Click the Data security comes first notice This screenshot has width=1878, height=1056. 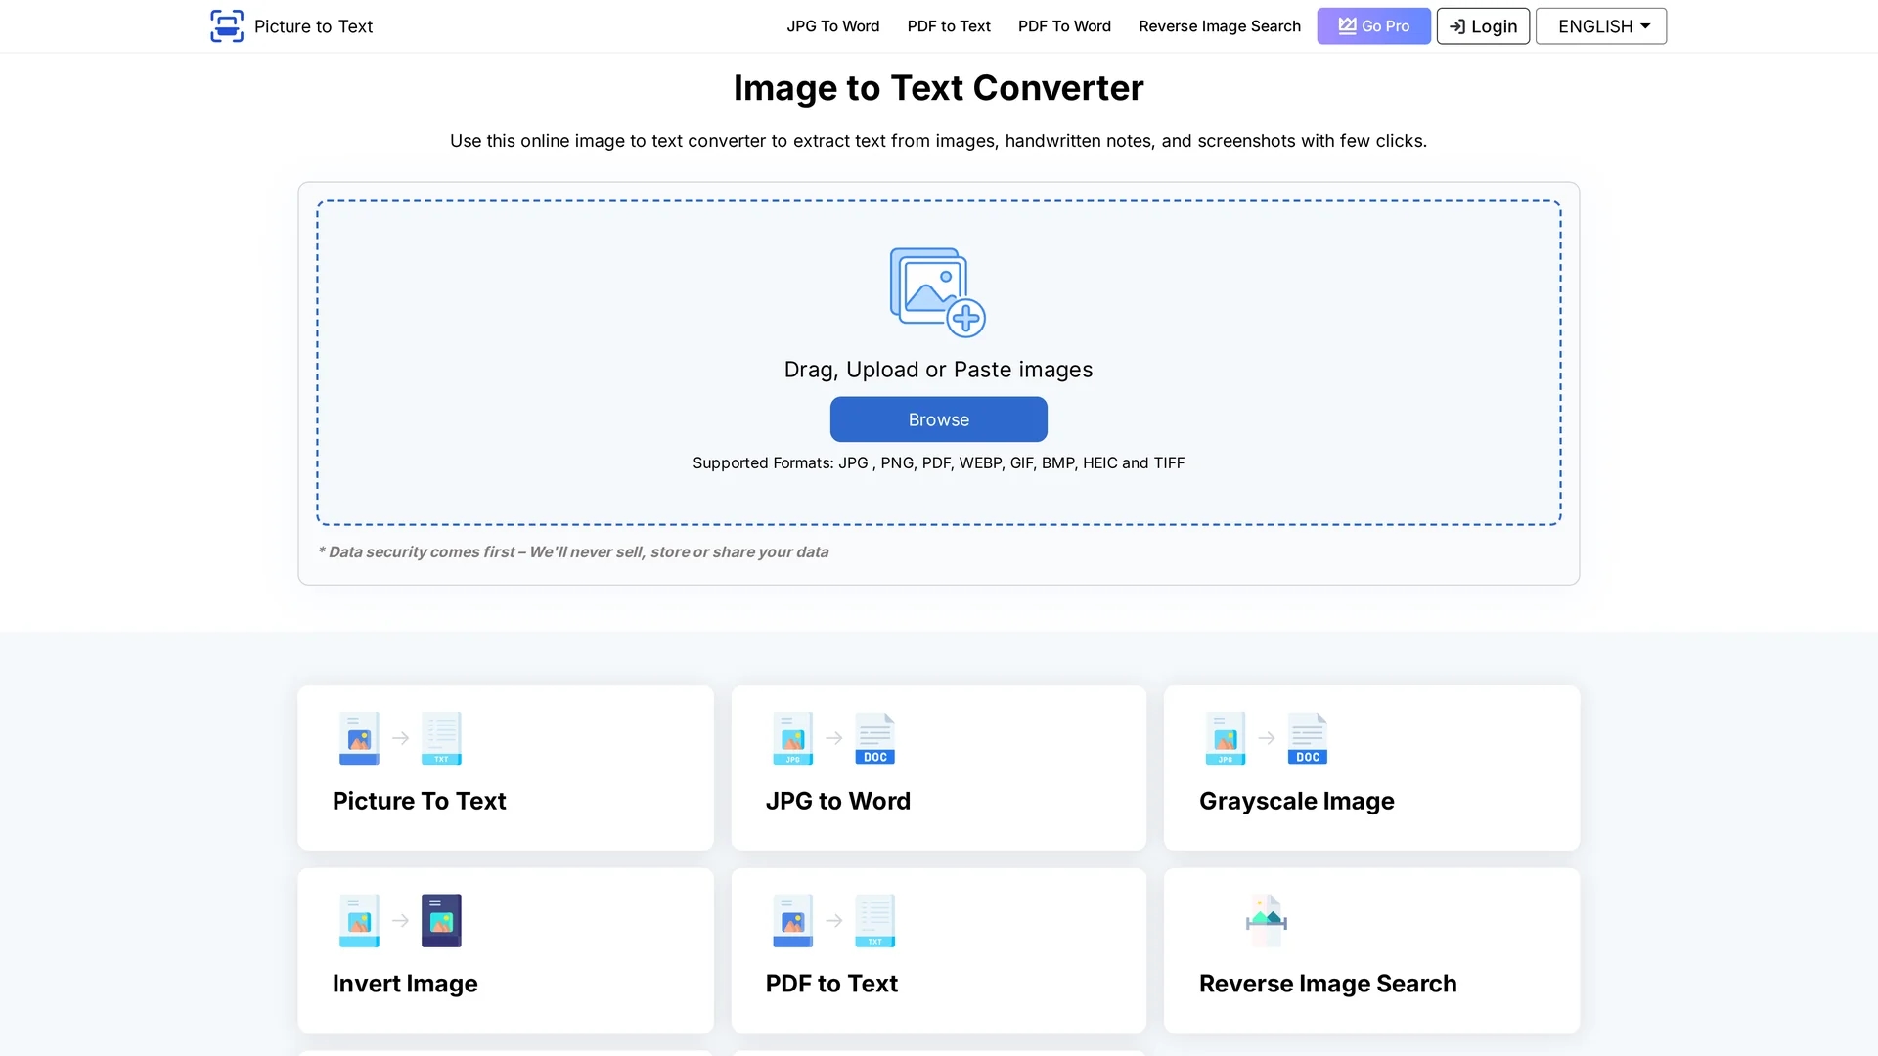573,551
